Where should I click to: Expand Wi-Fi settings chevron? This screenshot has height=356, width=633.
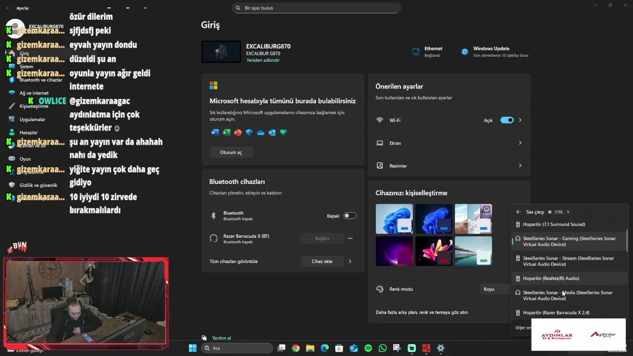pyautogui.click(x=520, y=120)
